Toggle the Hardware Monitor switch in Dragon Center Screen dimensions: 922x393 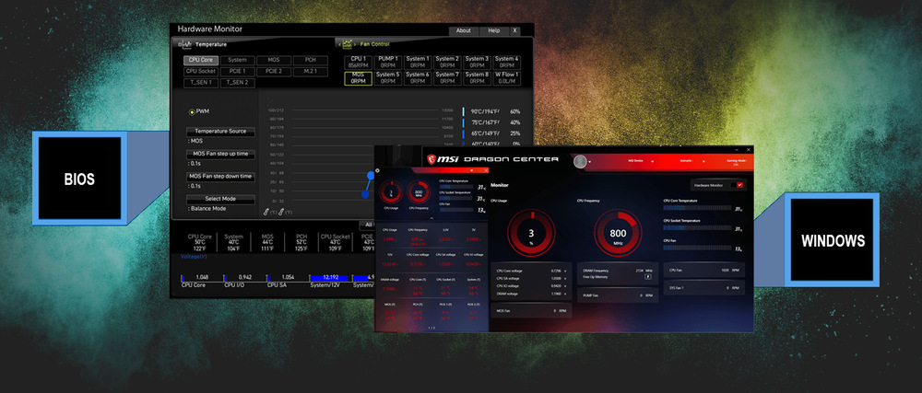(736, 185)
